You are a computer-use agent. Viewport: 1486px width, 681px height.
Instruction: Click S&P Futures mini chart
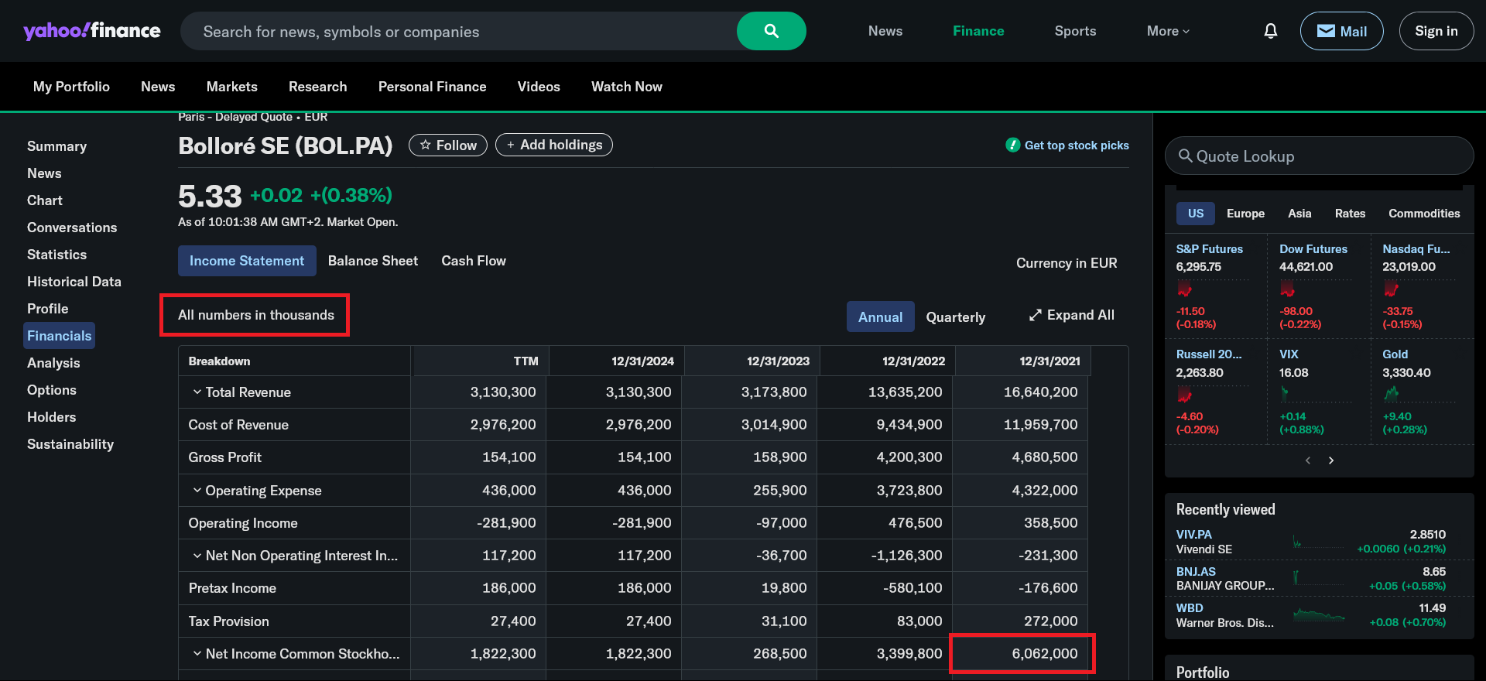(1212, 289)
